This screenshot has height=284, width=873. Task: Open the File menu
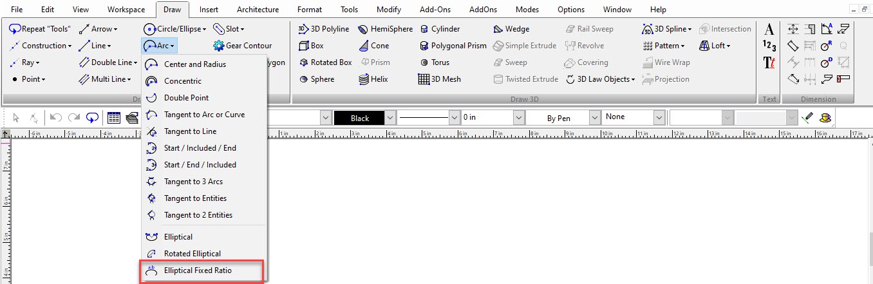pyautogui.click(x=17, y=10)
